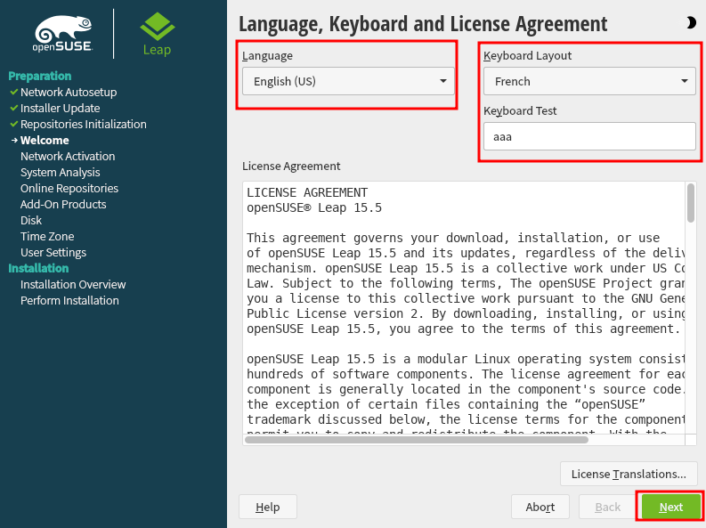
Task: Select User Settings in sidebar
Action: (x=53, y=253)
